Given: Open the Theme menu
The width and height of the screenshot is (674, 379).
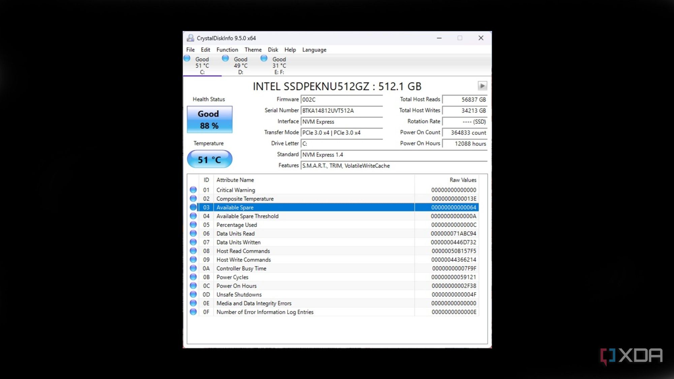Looking at the screenshot, I should pyautogui.click(x=253, y=50).
